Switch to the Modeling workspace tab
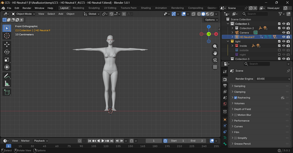 point(78,8)
